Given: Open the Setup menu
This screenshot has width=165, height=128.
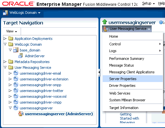Looking at the screenshot, I should tap(149, 4).
